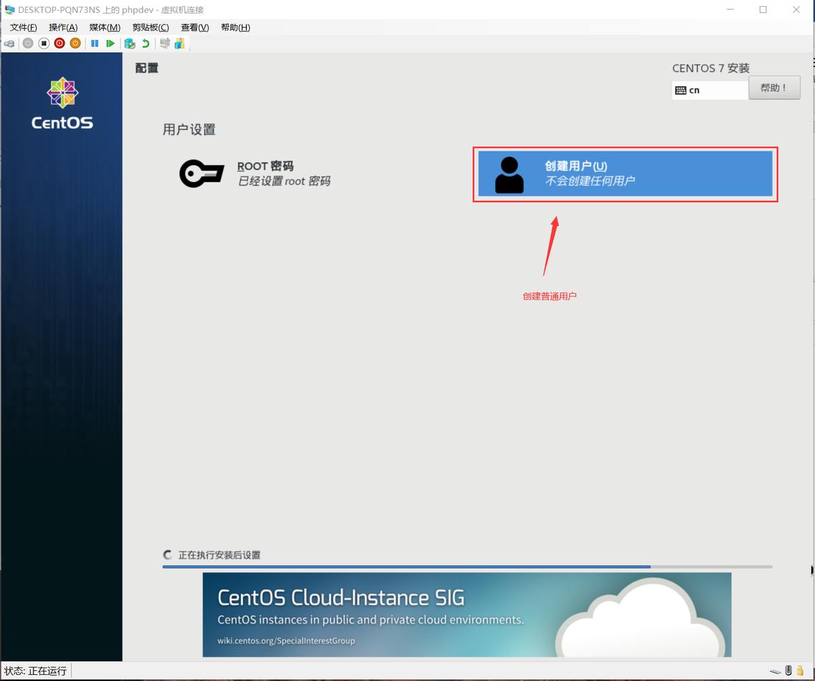Pause the virtual machine
Screen dimensions: 815x681
(94, 43)
